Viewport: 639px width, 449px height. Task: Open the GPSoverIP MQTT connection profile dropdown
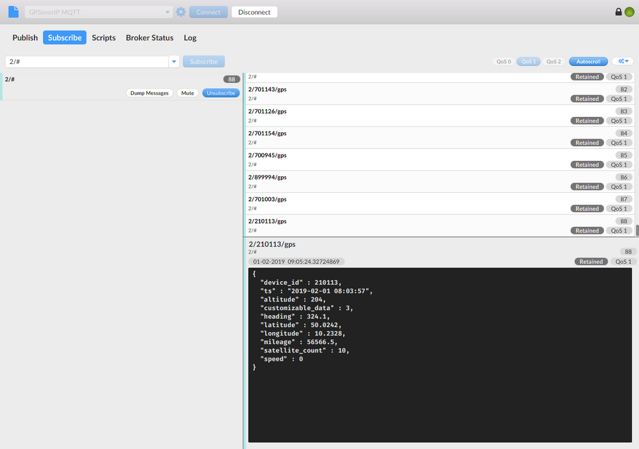point(98,12)
